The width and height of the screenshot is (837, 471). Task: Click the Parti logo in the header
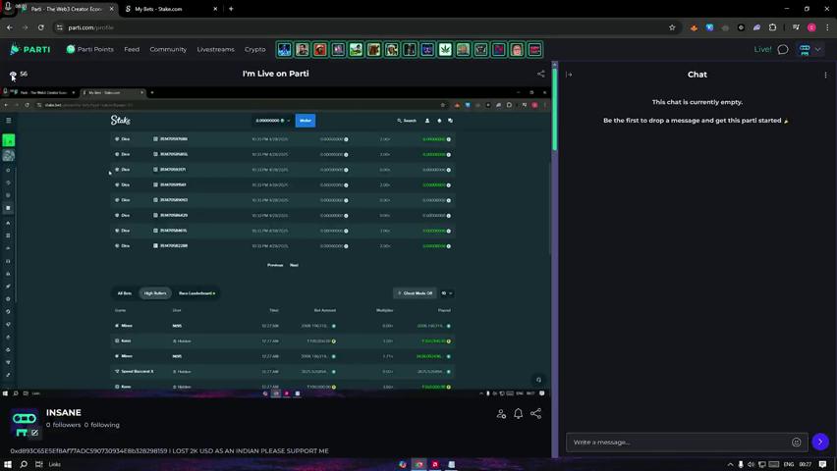[29, 49]
